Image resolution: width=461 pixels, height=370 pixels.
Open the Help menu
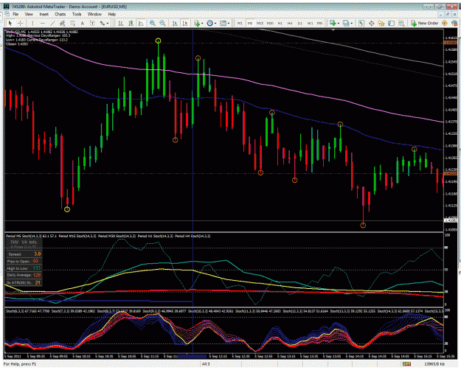point(111,14)
